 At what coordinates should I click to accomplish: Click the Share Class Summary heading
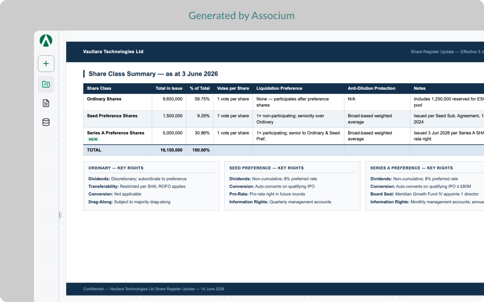pyautogui.click(x=153, y=74)
